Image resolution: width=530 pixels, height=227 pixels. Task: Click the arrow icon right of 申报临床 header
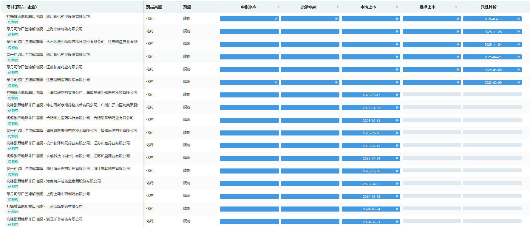(x=279, y=7)
